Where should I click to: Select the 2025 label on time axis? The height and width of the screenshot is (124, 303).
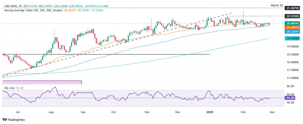click(210, 112)
